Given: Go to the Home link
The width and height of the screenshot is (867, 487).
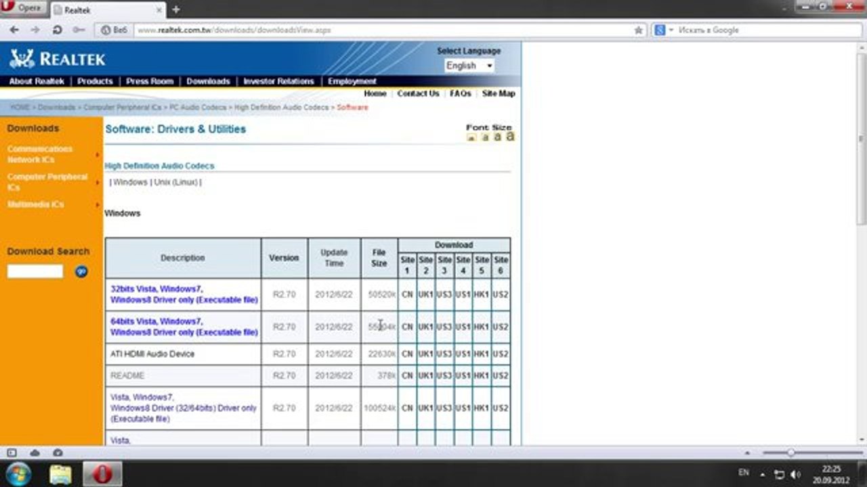Looking at the screenshot, I should point(375,93).
